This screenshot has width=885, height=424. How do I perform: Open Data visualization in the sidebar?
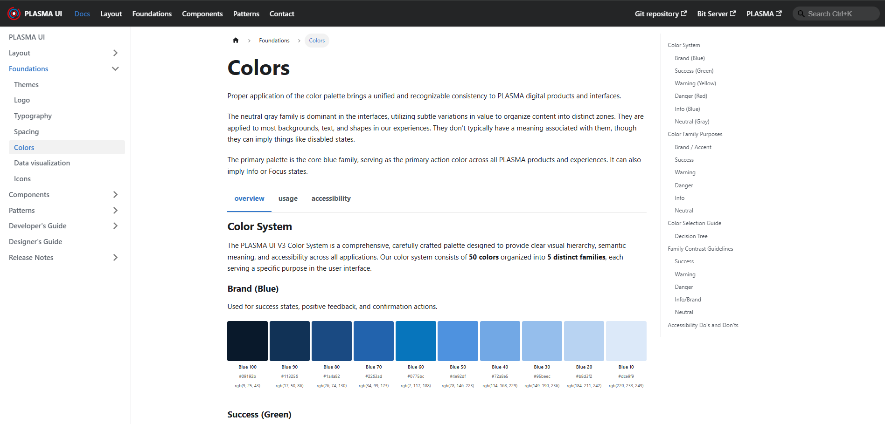point(42,163)
